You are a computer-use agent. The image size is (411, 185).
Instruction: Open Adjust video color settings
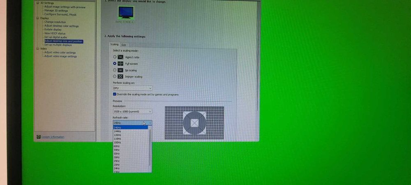click(x=60, y=52)
